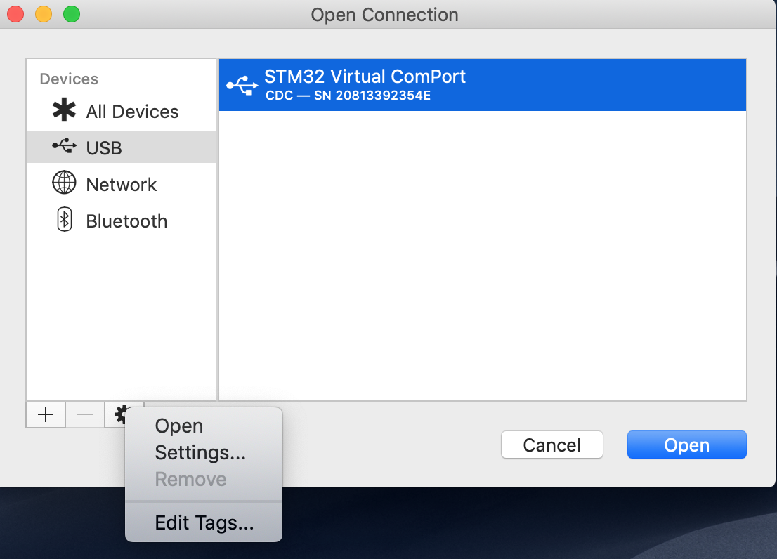Choose the Network device category
The width and height of the screenshot is (777, 559).
tap(122, 184)
